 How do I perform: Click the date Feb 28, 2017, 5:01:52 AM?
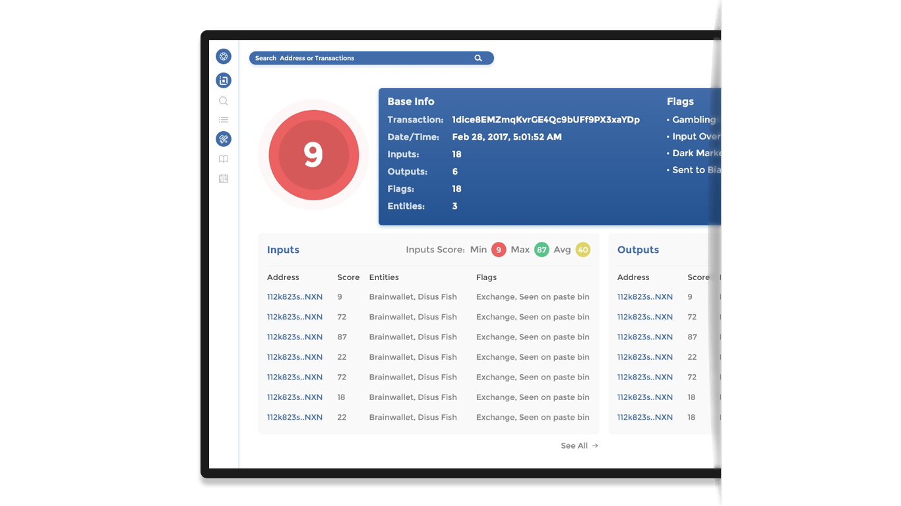click(507, 137)
